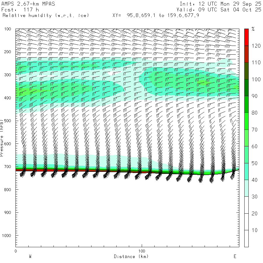Click the 'W' west end label
This screenshot has width=263, height=263.
(30, 257)
